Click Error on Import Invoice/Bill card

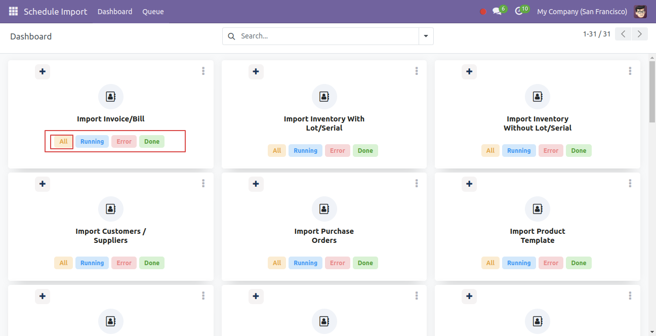pos(124,142)
